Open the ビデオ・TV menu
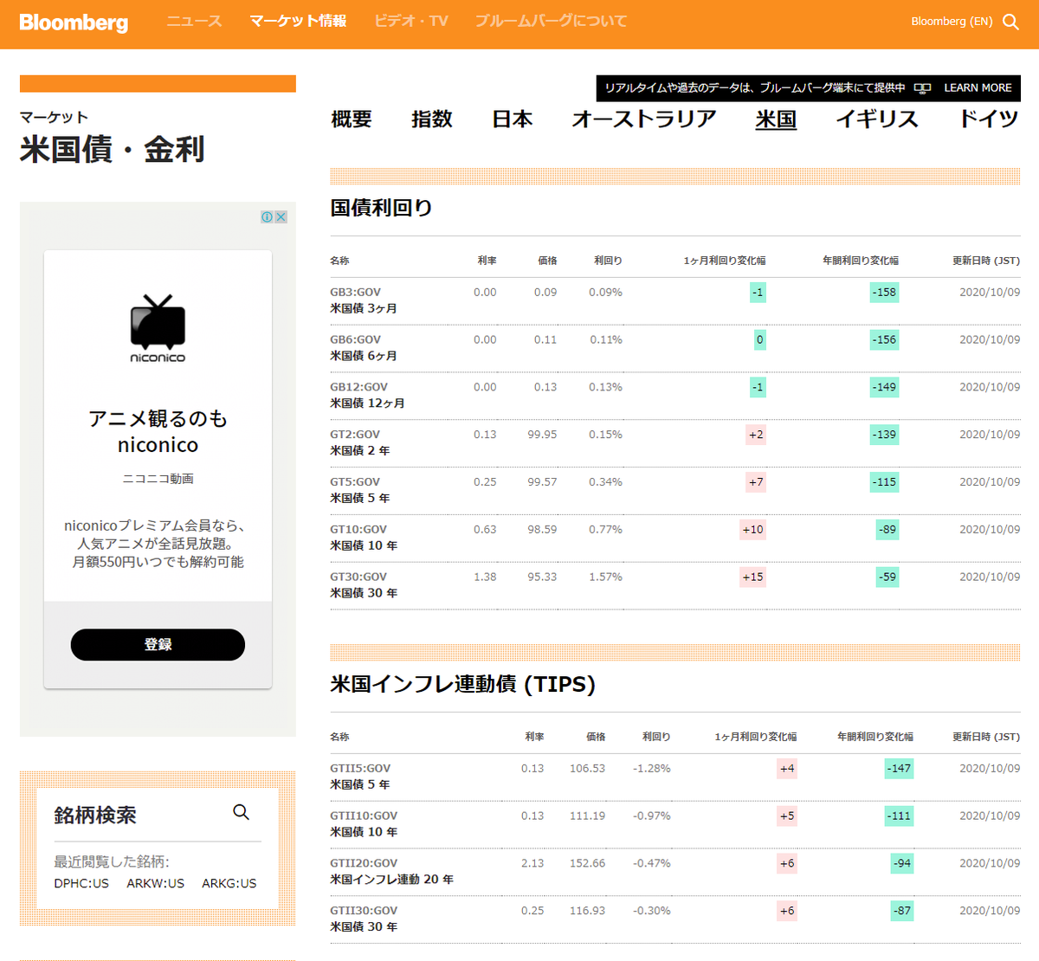1039x961 pixels. [x=411, y=21]
